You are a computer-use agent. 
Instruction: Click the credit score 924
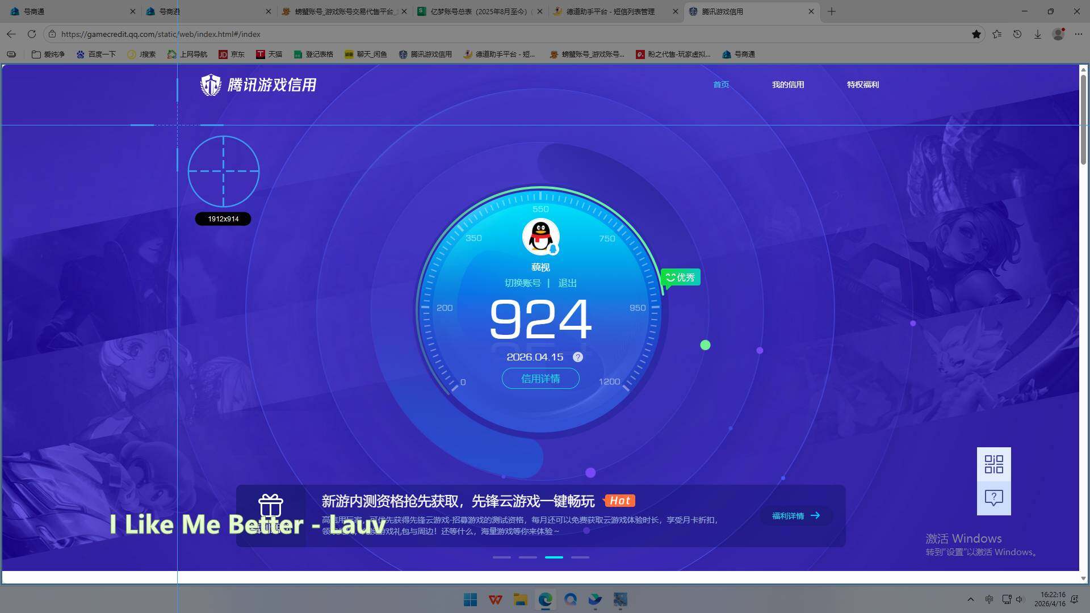tap(540, 319)
